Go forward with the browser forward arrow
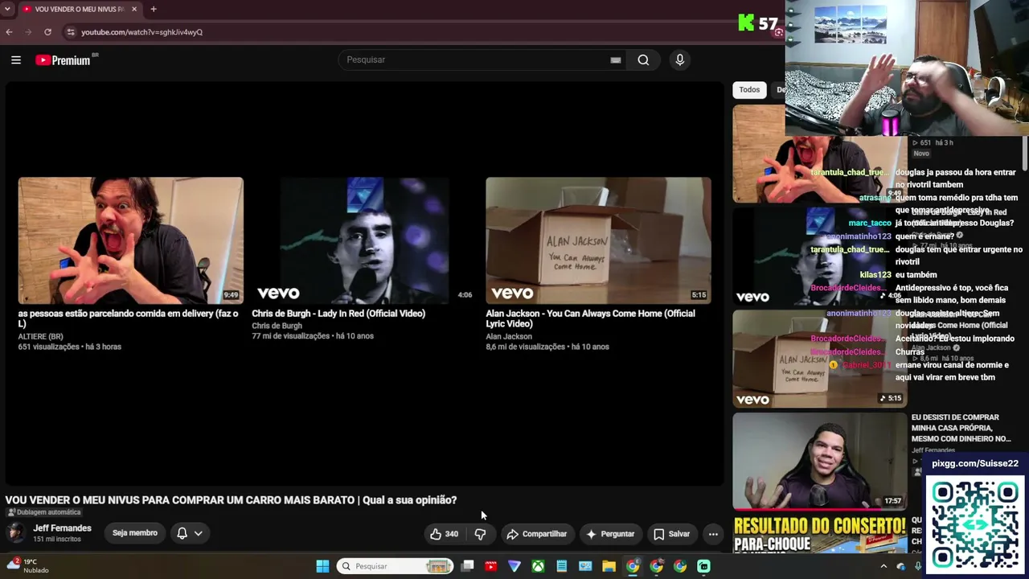Image resolution: width=1029 pixels, height=579 pixels. (28, 32)
